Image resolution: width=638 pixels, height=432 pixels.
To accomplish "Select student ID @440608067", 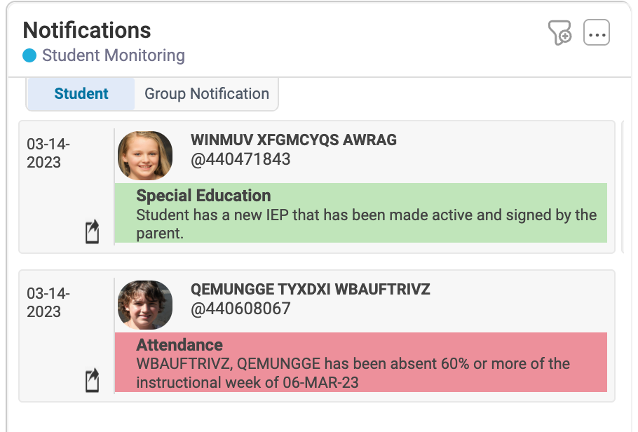I will (240, 309).
